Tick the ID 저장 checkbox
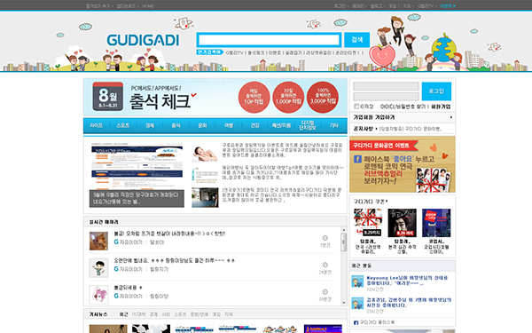The width and height of the screenshot is (532, 333). click(x=356, y=107)
